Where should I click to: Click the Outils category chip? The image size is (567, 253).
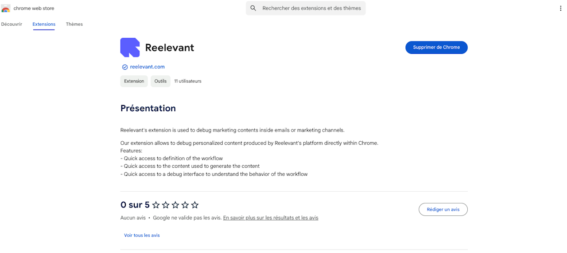click(160, 81)
